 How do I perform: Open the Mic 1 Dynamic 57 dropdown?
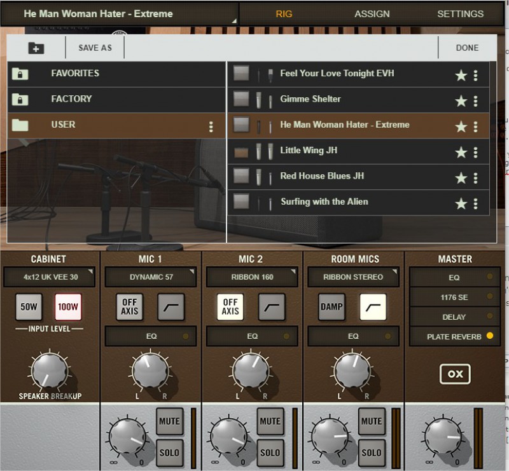click(151, 277)
